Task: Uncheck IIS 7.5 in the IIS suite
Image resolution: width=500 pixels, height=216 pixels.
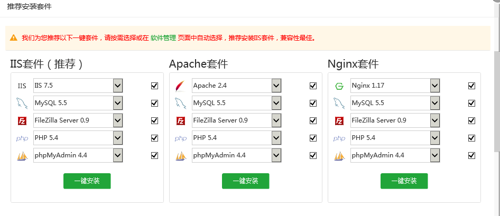Action: pyautogui.click(x=154, y=86)
